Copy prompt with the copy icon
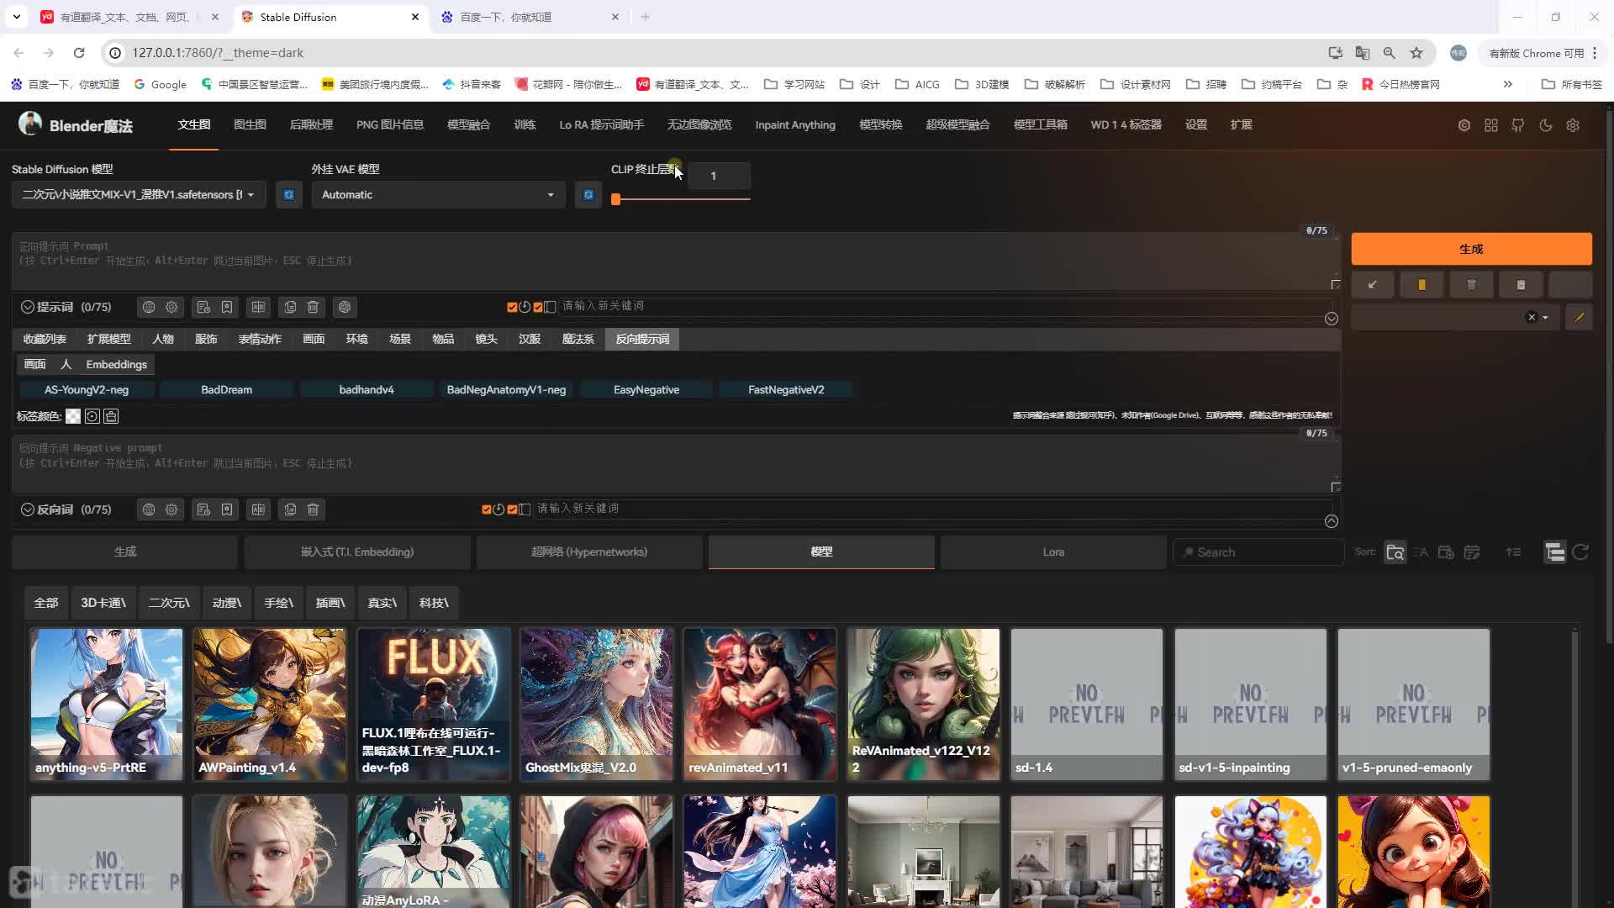This screenshot has height=908, width=1614. (290, 308)
